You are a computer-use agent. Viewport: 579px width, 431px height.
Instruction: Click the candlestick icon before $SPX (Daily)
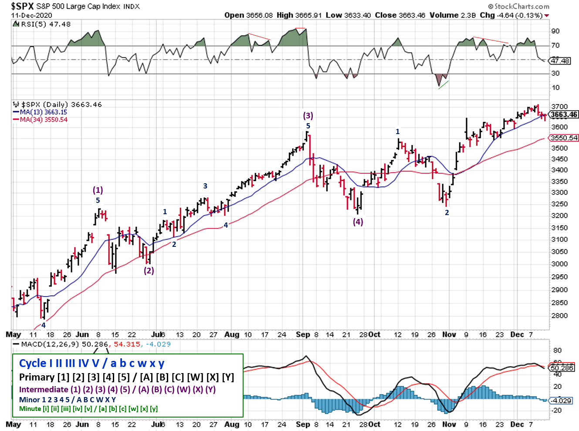point(16,104)
